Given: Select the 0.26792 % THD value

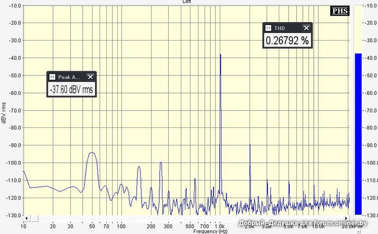Looking at the screenshot, I should point(287,41).
